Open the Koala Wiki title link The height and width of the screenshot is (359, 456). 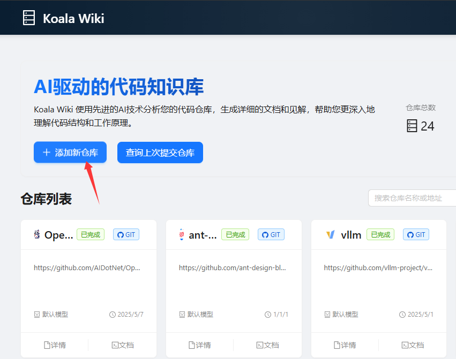pyautogui.click(x=73, y=19)
